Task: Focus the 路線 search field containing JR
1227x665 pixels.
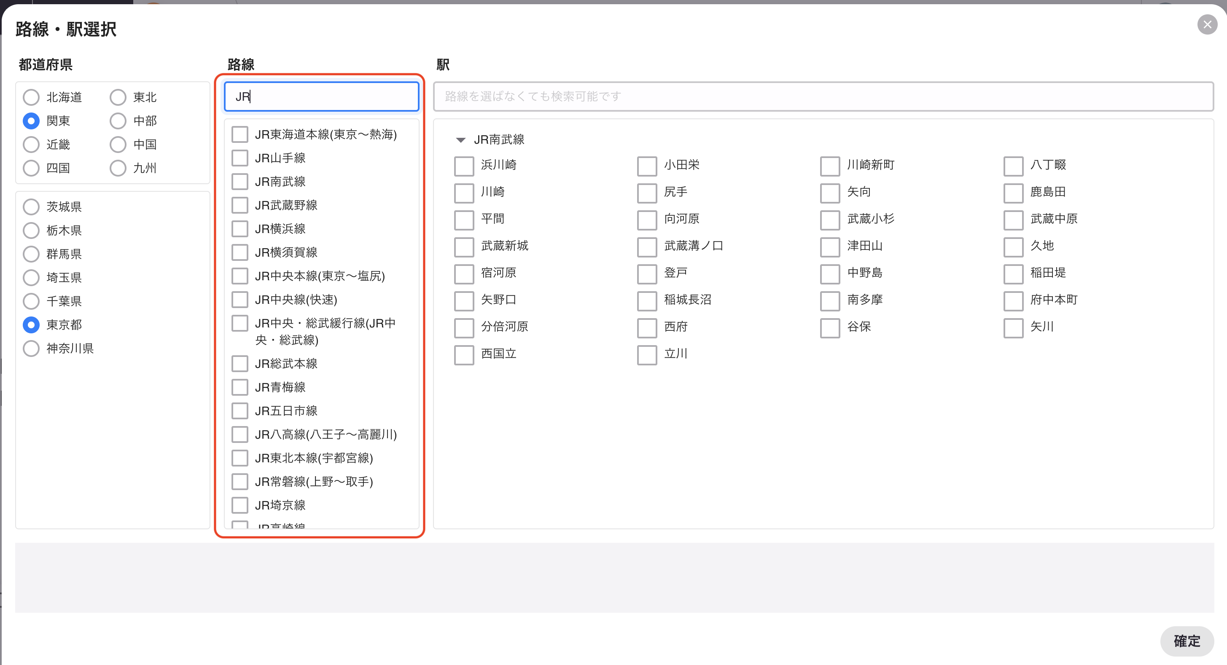Action: tap(322, 97)
